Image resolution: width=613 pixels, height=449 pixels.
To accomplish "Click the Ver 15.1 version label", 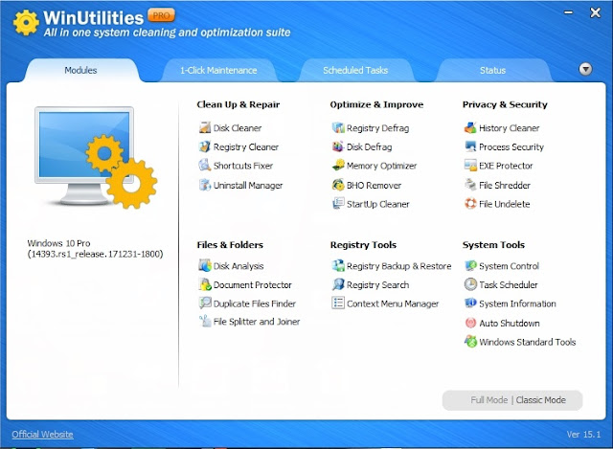I will coord(583,434).
